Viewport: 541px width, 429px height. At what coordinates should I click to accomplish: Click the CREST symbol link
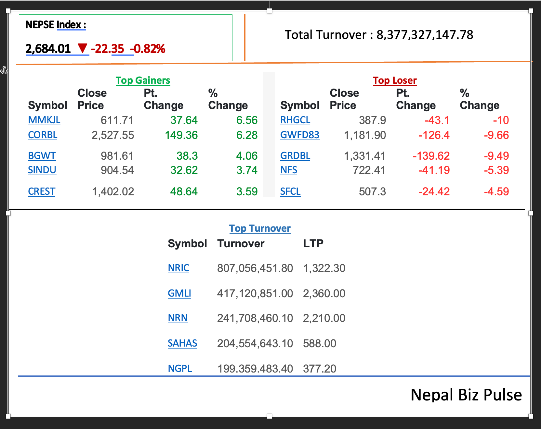click(42, 191)
